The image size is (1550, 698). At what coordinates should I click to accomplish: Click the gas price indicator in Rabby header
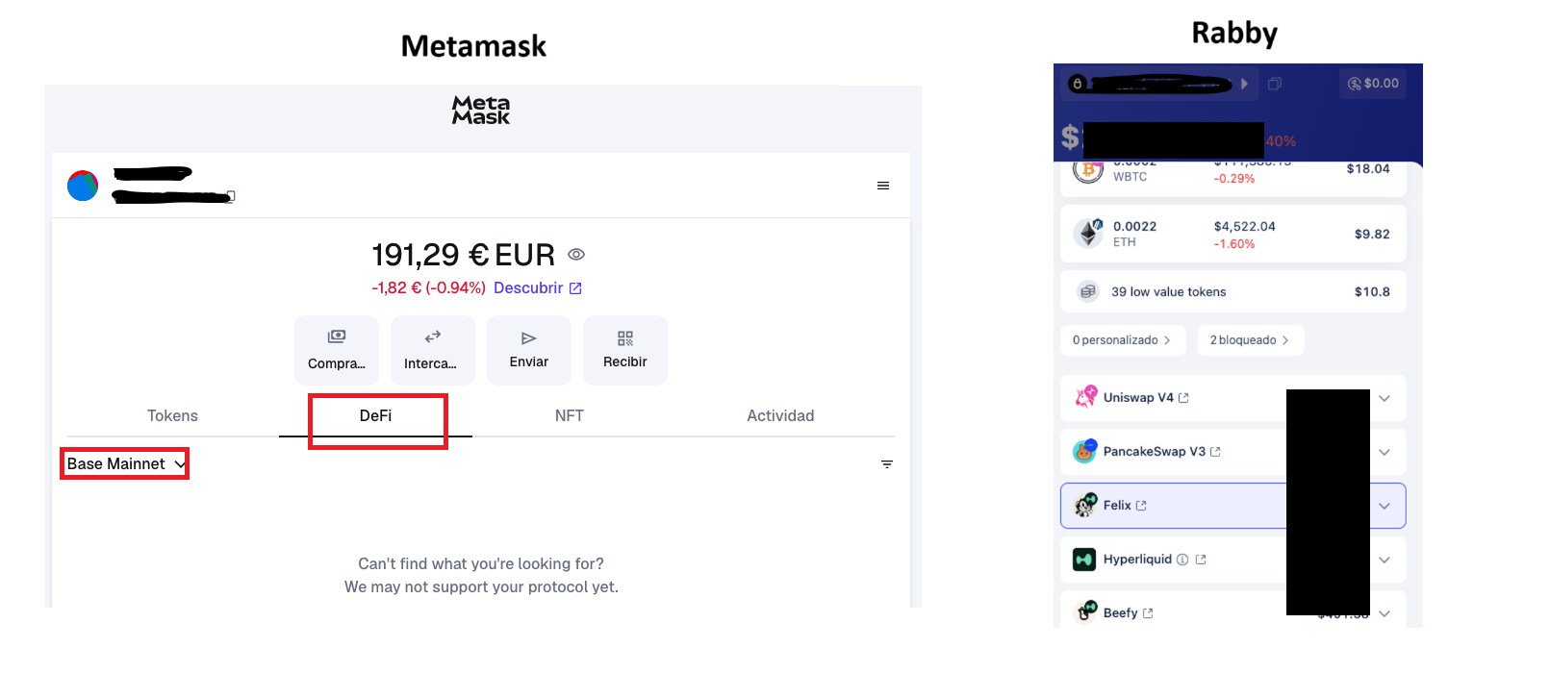(1373, 84)
